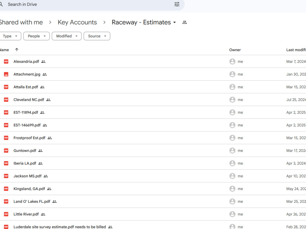
Task: Click the PDF icon for Jackson MS.pdf
Action: click(x=6, y=176)
